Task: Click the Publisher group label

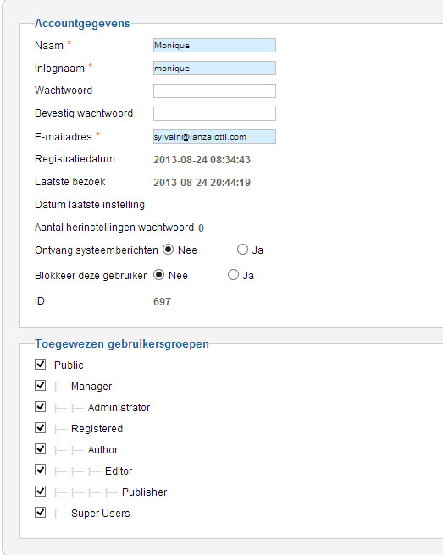Action: [144, 492]
